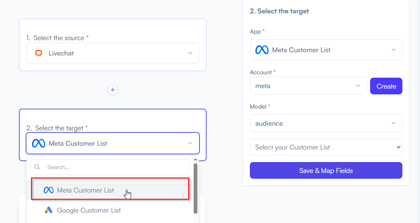Click the Meta icon in dropdown list
420x223 pixels.
(x=49, y=190)
